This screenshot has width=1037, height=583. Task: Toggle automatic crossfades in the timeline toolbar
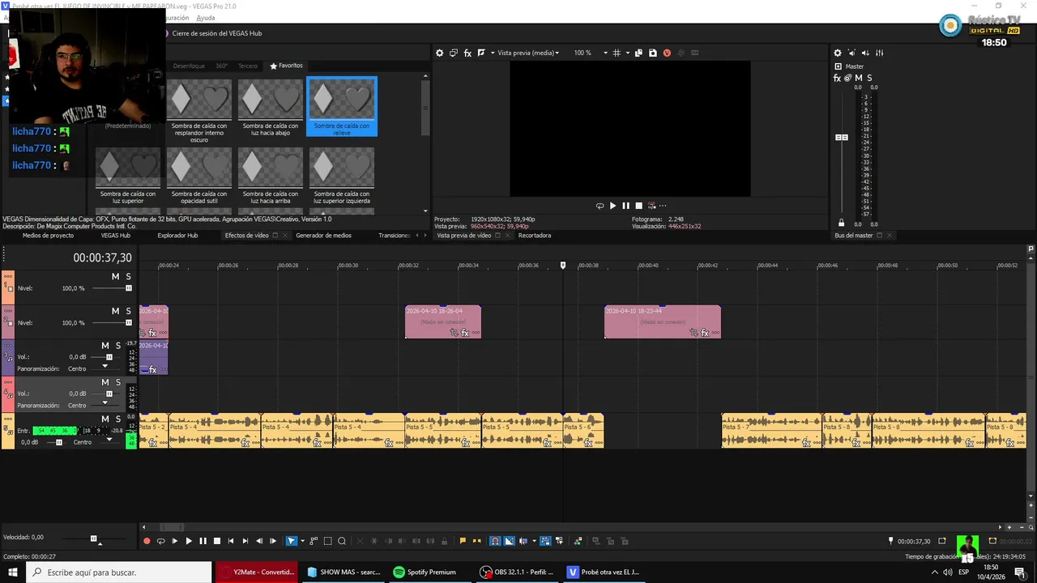tap(509, 541)
